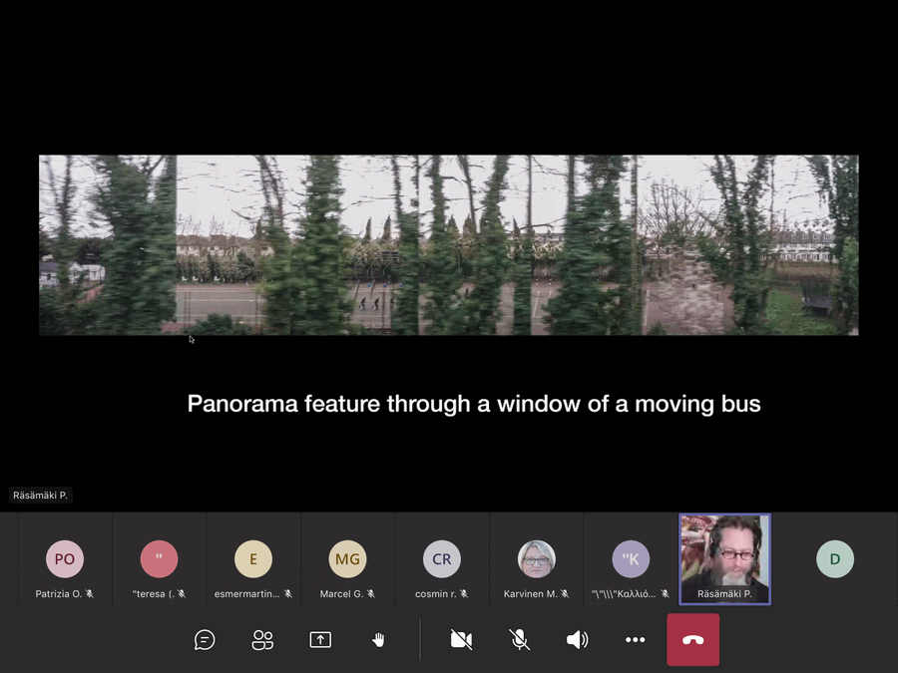This screenshot has height=673, width=898.
Task: Turn the camera on
Action: [x=461, y=640]
